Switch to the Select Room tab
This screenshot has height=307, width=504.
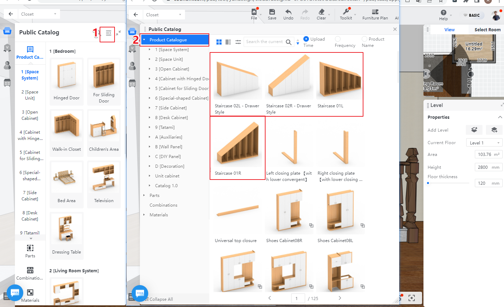[x=487, y=30]
